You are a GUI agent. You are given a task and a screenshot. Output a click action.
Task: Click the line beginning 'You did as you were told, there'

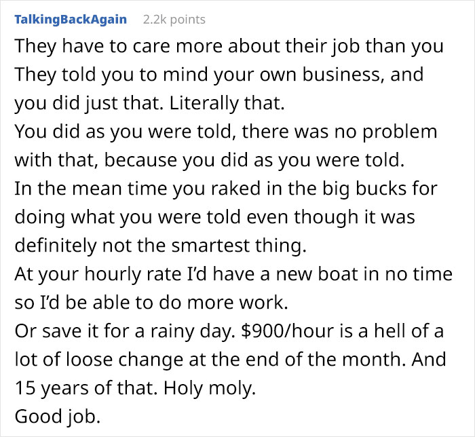[x=225, y=132]
